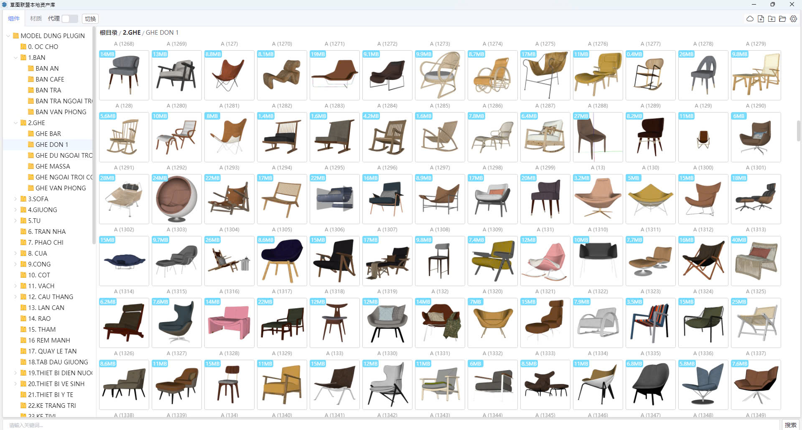Collapse the 2.GHE folder arrow
Screen dimensions: 802x430
(16, 123)
